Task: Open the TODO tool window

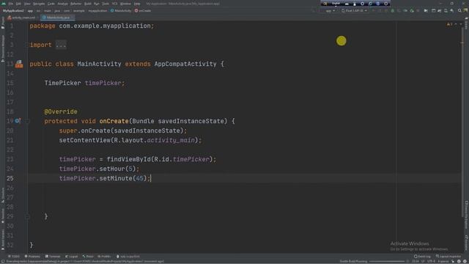Action: (14, 257)
